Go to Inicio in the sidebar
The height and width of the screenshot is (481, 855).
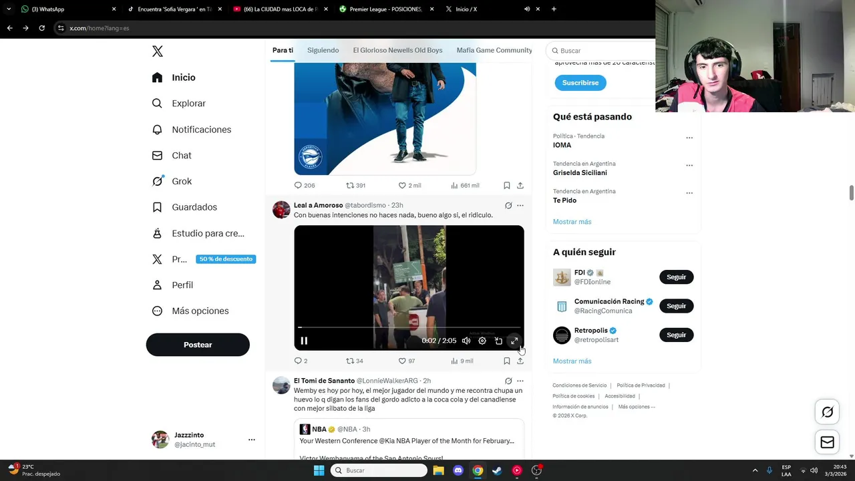click(174, 77)
